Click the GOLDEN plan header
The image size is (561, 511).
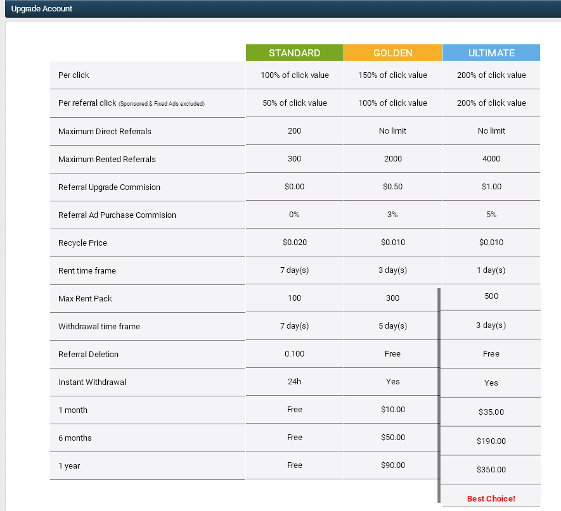tap(393, 53)
